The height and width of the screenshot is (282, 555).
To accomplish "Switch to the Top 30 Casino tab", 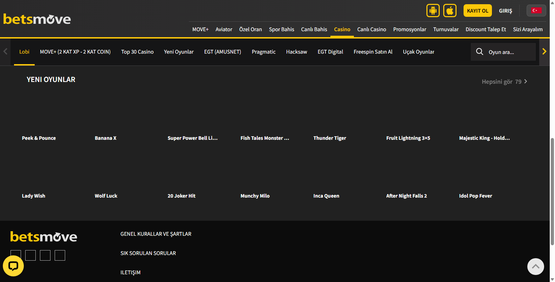I will click(137, 52).
